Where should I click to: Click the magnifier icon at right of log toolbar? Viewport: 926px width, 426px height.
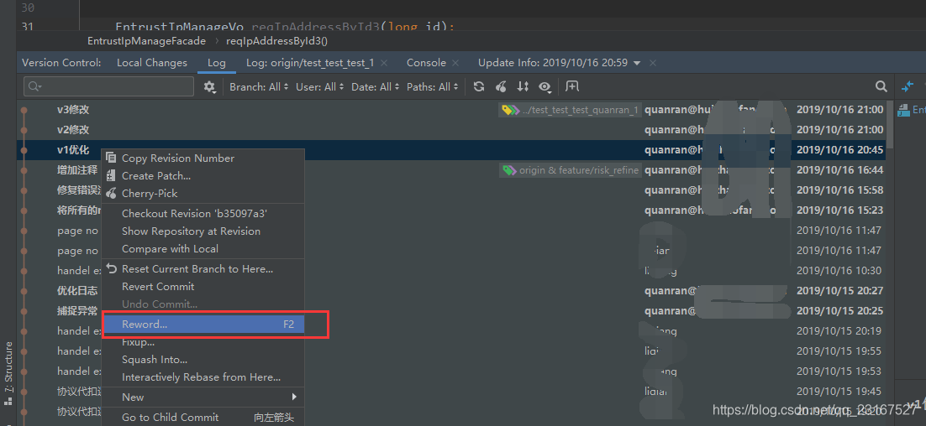pyautogui.click(x=881, y=86)
